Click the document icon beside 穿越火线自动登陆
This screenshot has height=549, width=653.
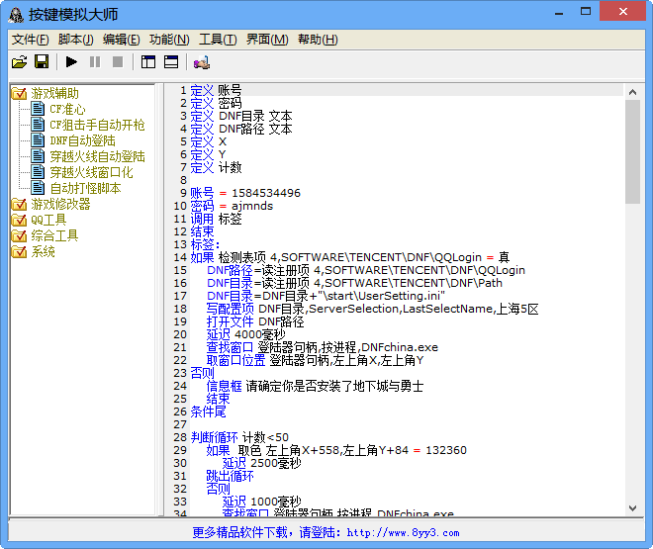coord(38,156)
